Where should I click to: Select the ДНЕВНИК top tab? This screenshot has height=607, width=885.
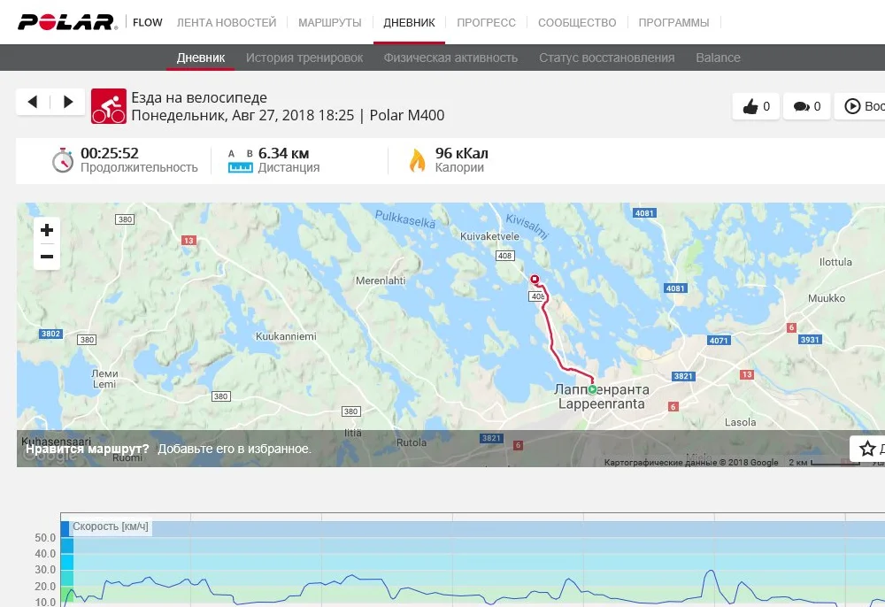pos(409,23)
